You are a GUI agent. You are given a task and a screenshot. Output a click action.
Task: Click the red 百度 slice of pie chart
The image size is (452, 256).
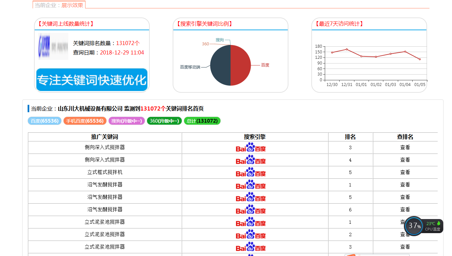pyautogui.click(x=241, y=65)
